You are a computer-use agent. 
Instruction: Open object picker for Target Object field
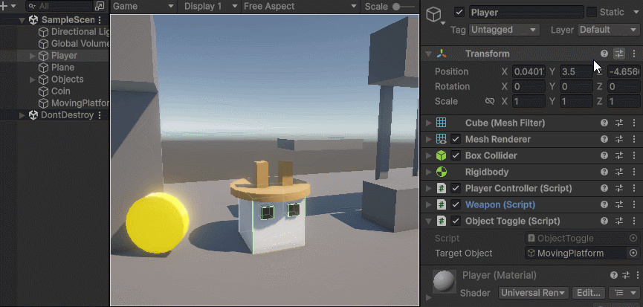click(633, 253)
